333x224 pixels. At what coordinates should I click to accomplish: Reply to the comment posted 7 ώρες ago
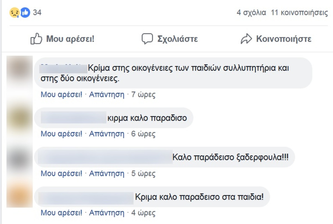tap(107, 95)
